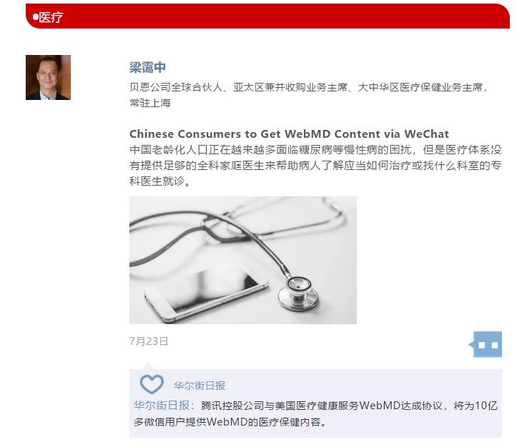Click the stethoscope chest piece in photo
This screenshot has height=447, width=532.
tap(298, 293)
